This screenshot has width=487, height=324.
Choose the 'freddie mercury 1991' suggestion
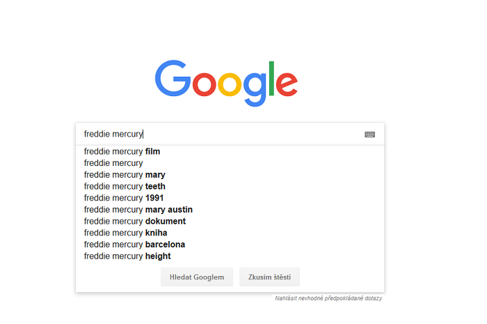(124, 198)
